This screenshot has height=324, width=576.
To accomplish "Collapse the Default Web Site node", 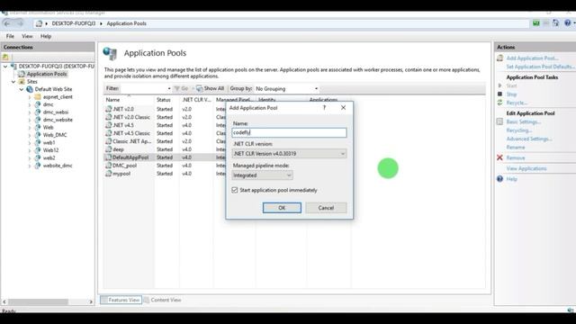I will coord(22,89).
